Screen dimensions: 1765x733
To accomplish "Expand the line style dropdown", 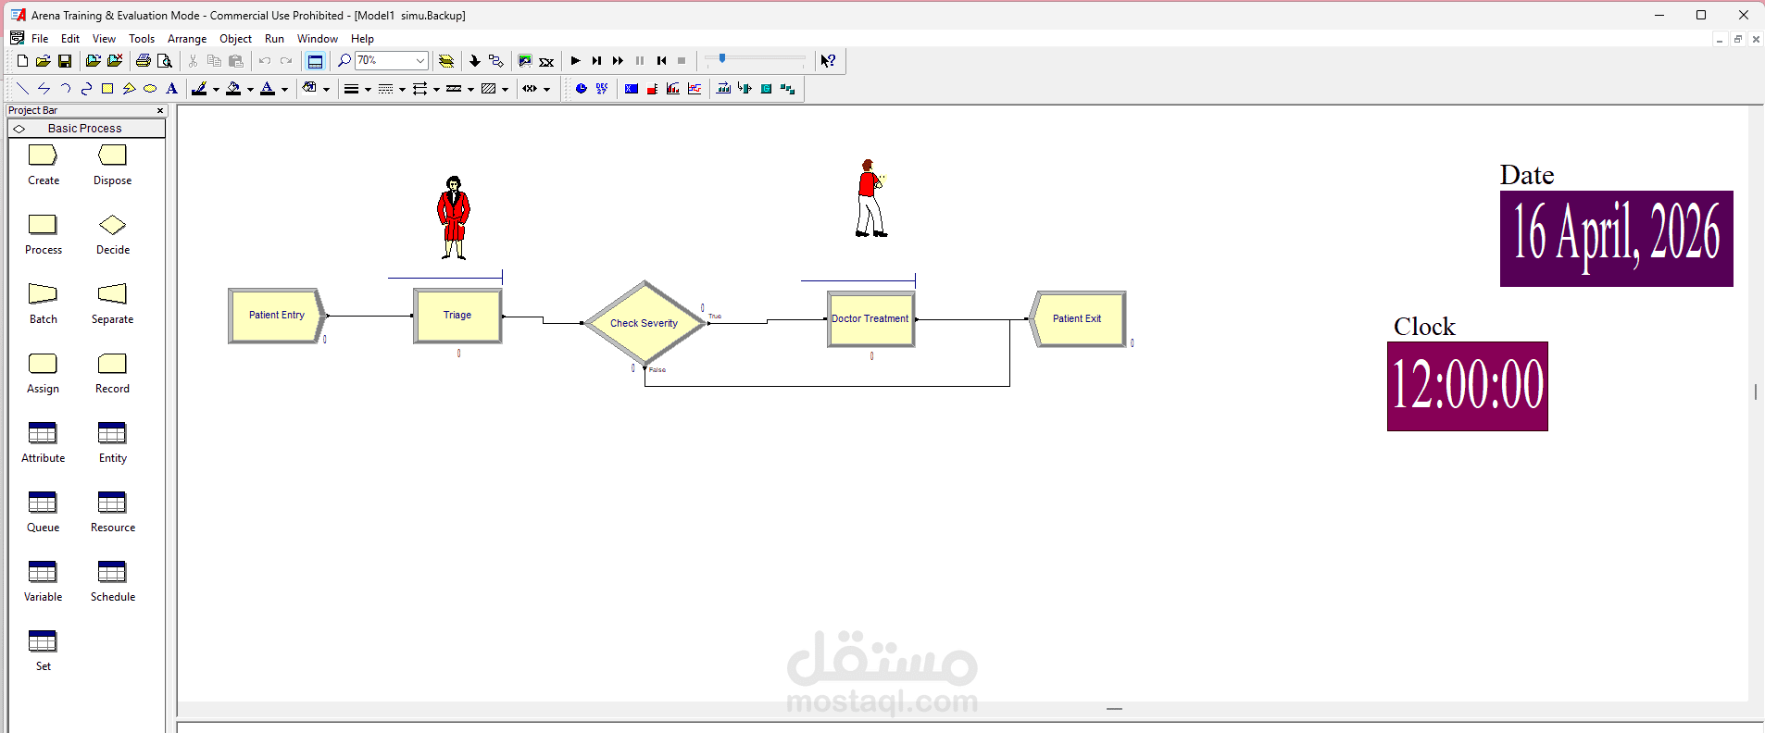I will (402, 90).
